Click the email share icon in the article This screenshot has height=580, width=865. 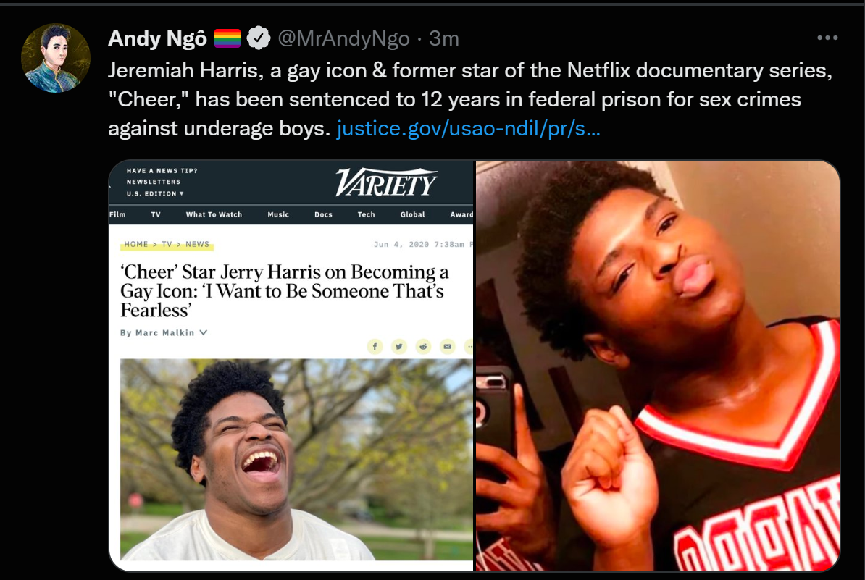[448, 346]
